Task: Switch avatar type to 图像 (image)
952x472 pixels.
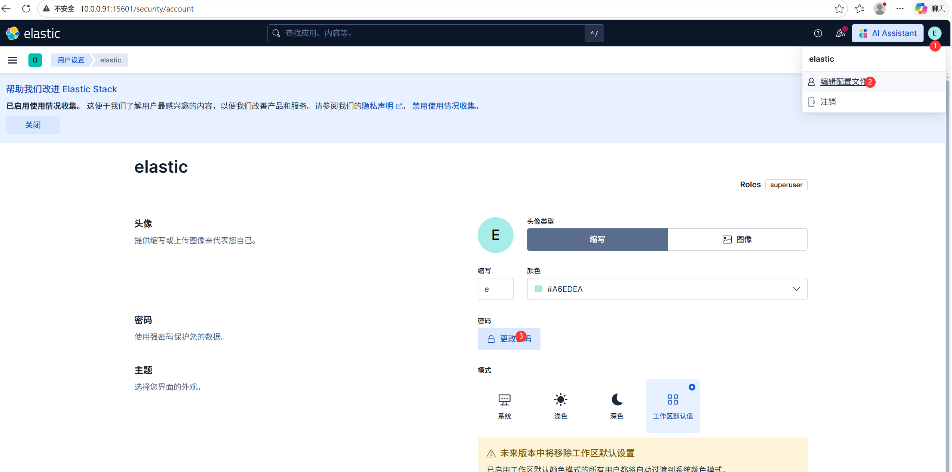Action: [737, 240]
